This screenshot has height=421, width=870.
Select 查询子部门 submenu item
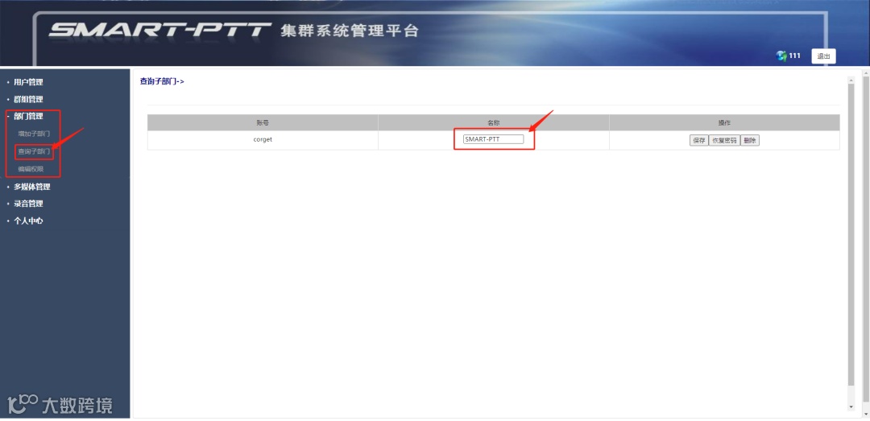34,151
